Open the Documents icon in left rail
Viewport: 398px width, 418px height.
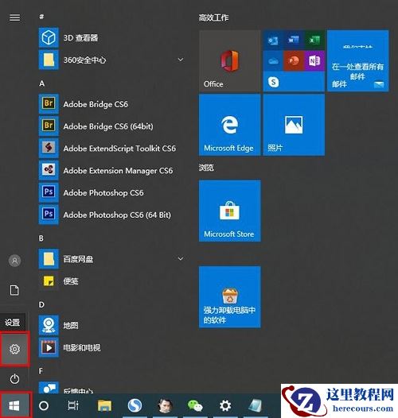point(14,290)
